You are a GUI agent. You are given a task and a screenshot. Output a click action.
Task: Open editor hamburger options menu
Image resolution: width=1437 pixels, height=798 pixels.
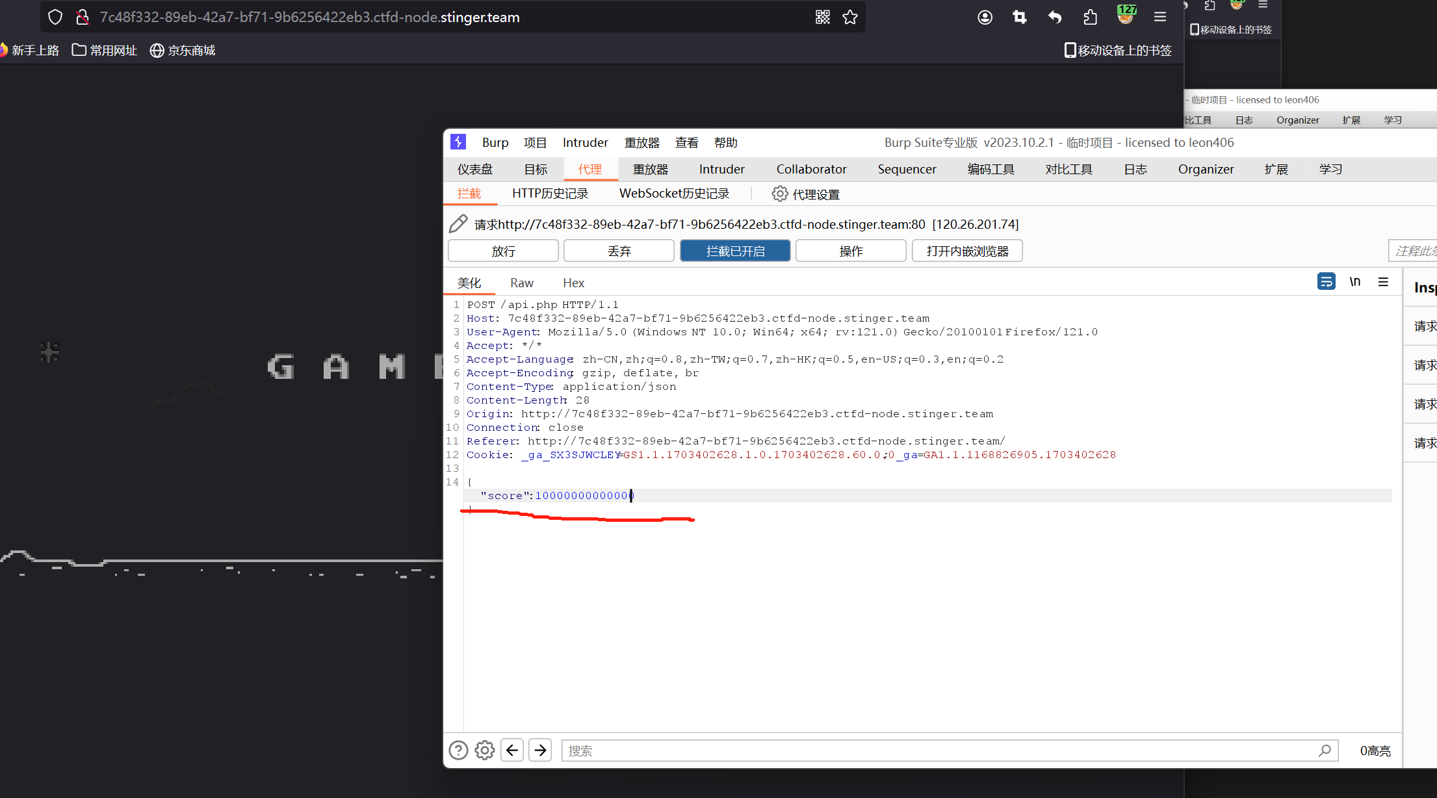(x=1383, y=282)
